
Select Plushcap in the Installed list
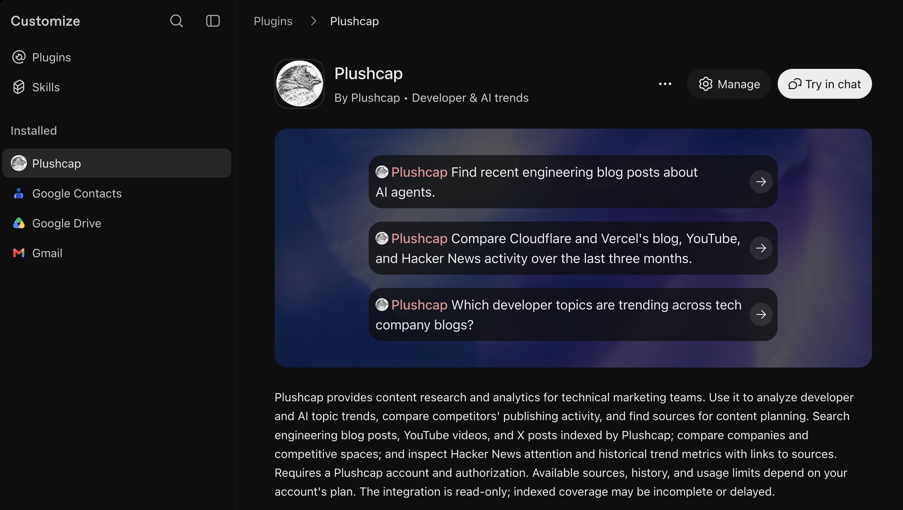pyautogui.click(x=116, y=163)
